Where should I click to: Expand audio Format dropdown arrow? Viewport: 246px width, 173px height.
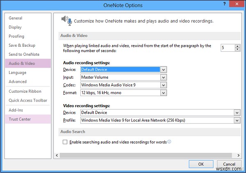click(164, 93)
